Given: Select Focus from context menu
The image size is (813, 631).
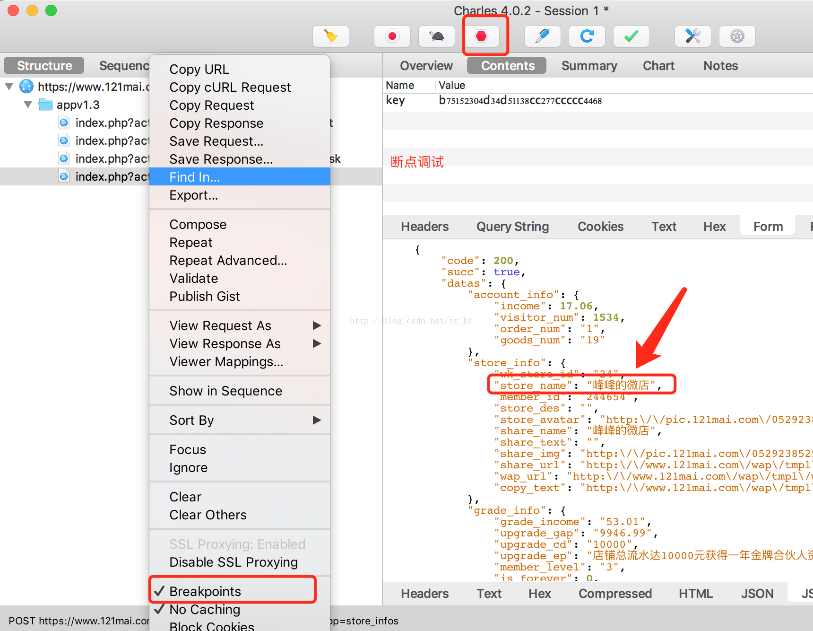Looking at the screenshot, I should point(240,449).
